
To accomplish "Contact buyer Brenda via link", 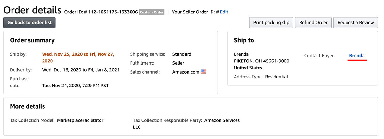I will 357,56.
